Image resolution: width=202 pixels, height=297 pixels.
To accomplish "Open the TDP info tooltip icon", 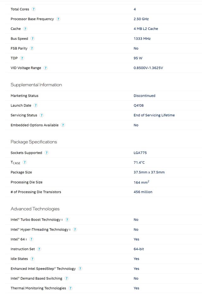I will click(22, 58).
